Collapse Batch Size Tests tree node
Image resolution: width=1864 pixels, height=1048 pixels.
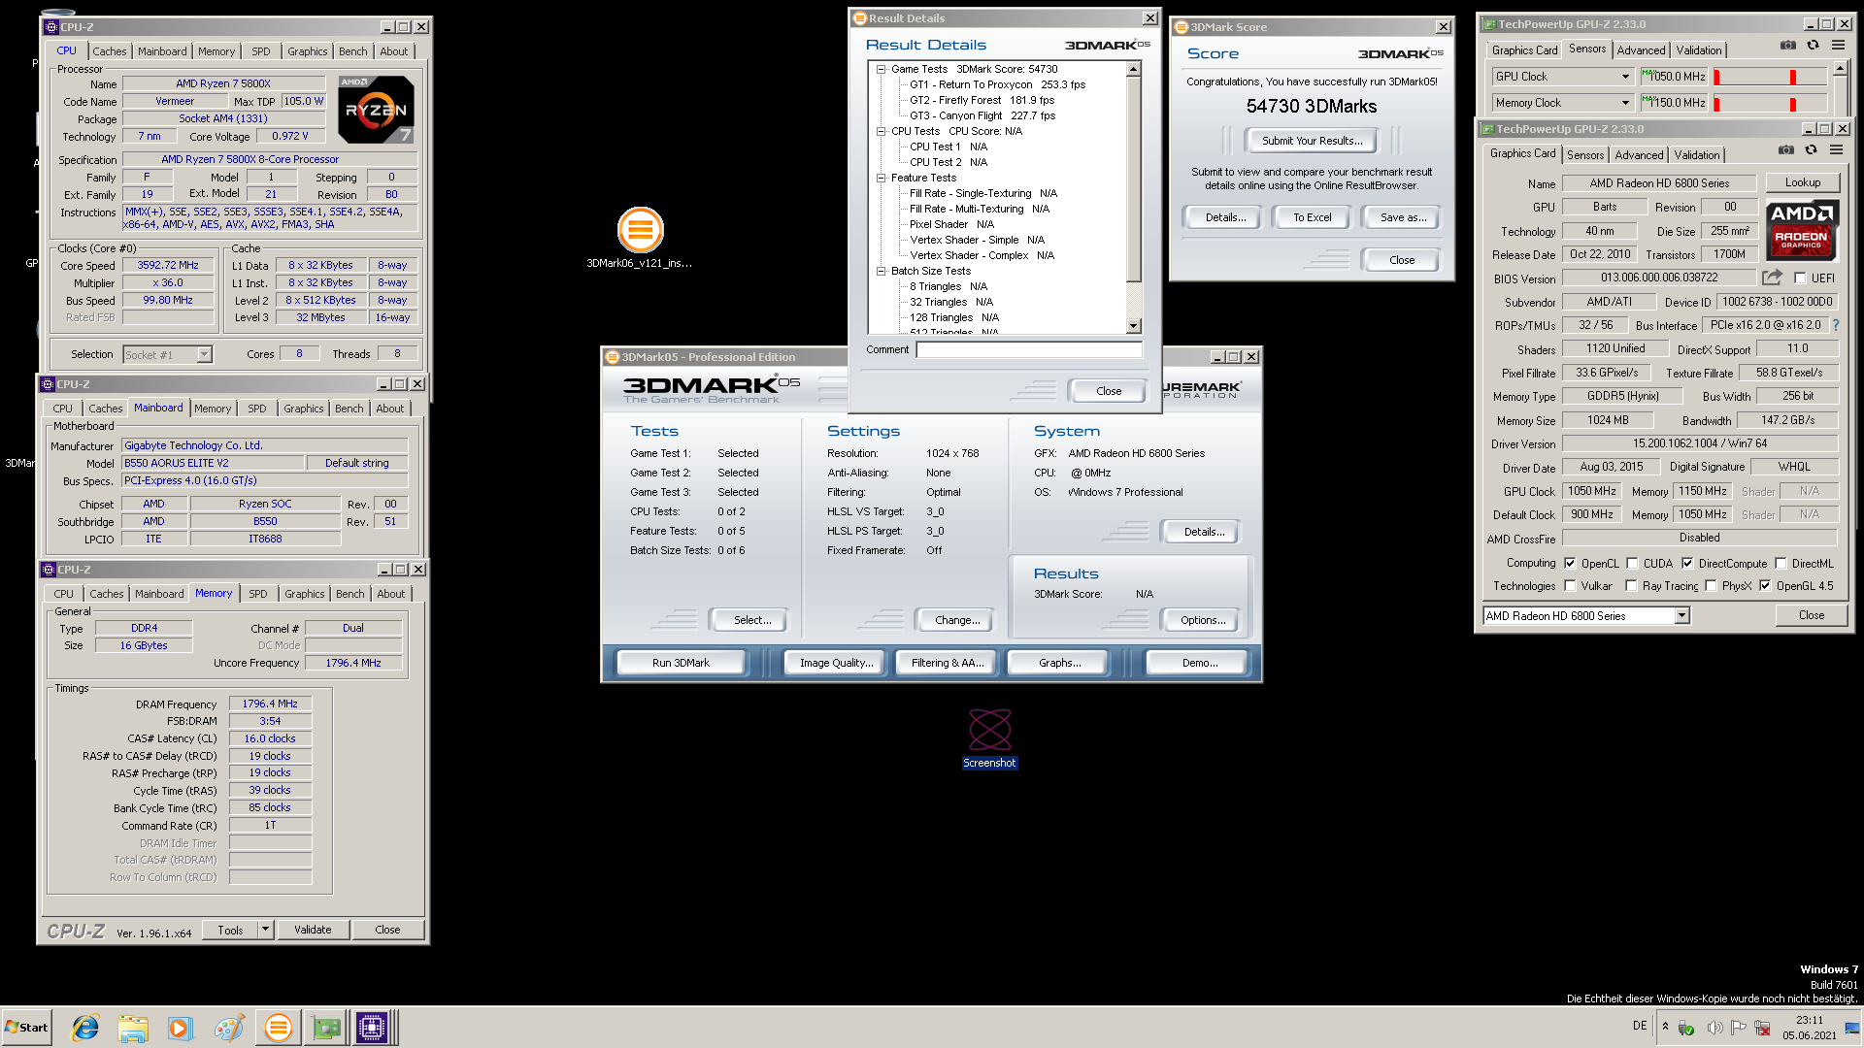(x=882, y=271)
